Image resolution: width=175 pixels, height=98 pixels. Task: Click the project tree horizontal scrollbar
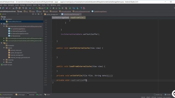(x=18, y=93)
